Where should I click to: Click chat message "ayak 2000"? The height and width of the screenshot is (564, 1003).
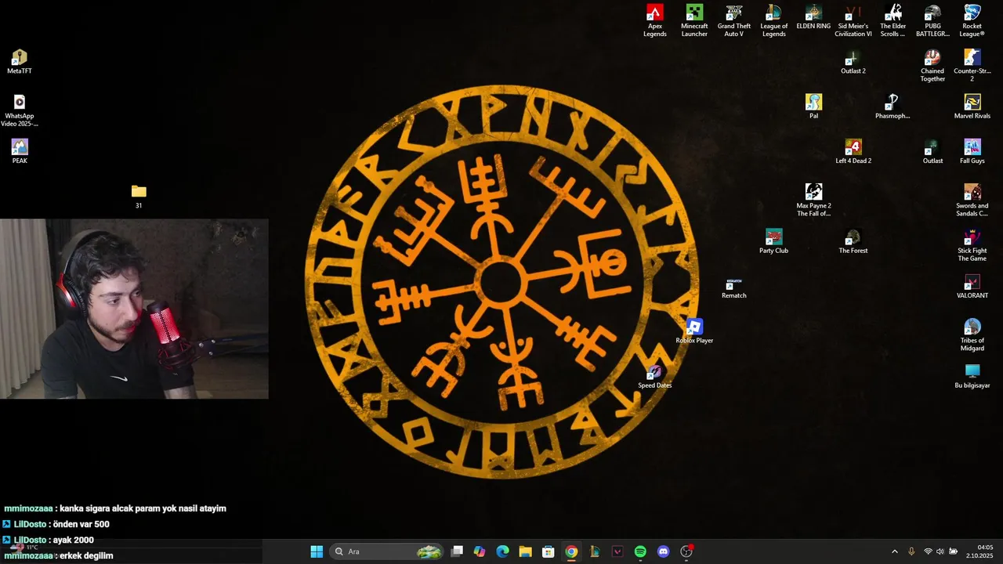coord(73,540)
